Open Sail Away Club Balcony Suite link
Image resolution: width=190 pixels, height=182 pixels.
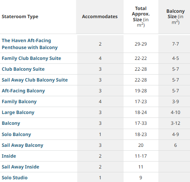click(x=35, y=80)
